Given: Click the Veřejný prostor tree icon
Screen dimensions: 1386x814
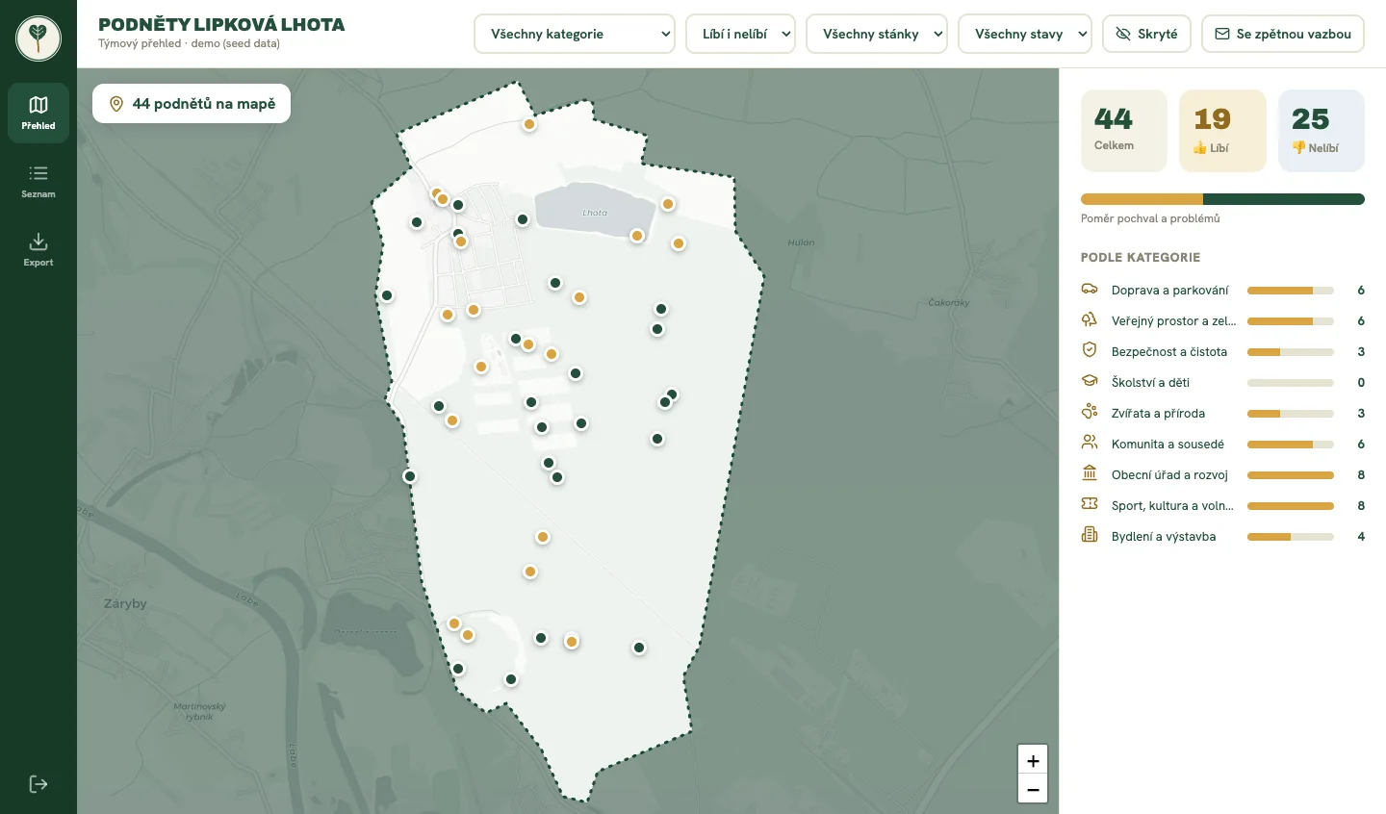Looking at the screenshot, I should coord(1090,320).
